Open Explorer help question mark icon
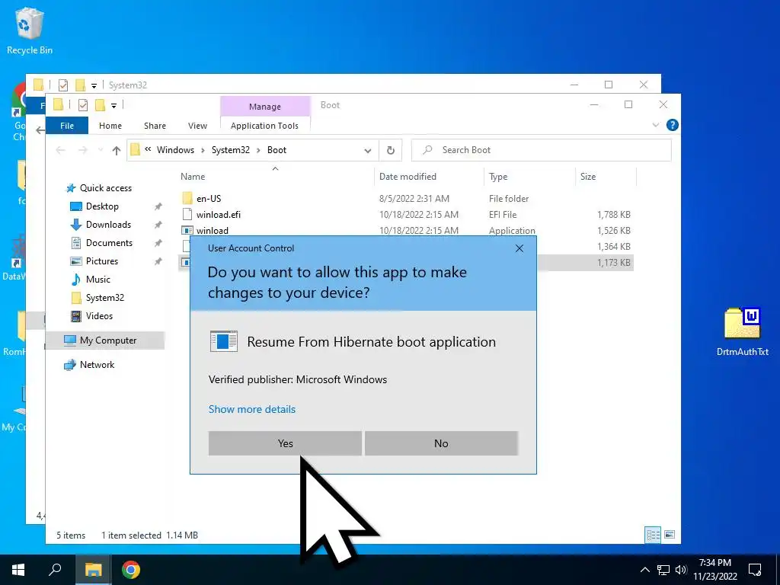The image size is (780, 585). click(x=672, y=125)
